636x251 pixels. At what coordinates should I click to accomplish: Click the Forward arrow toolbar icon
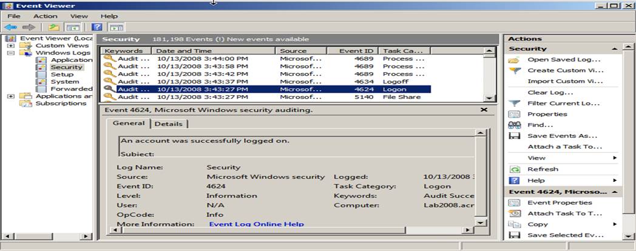pos(28,27)
